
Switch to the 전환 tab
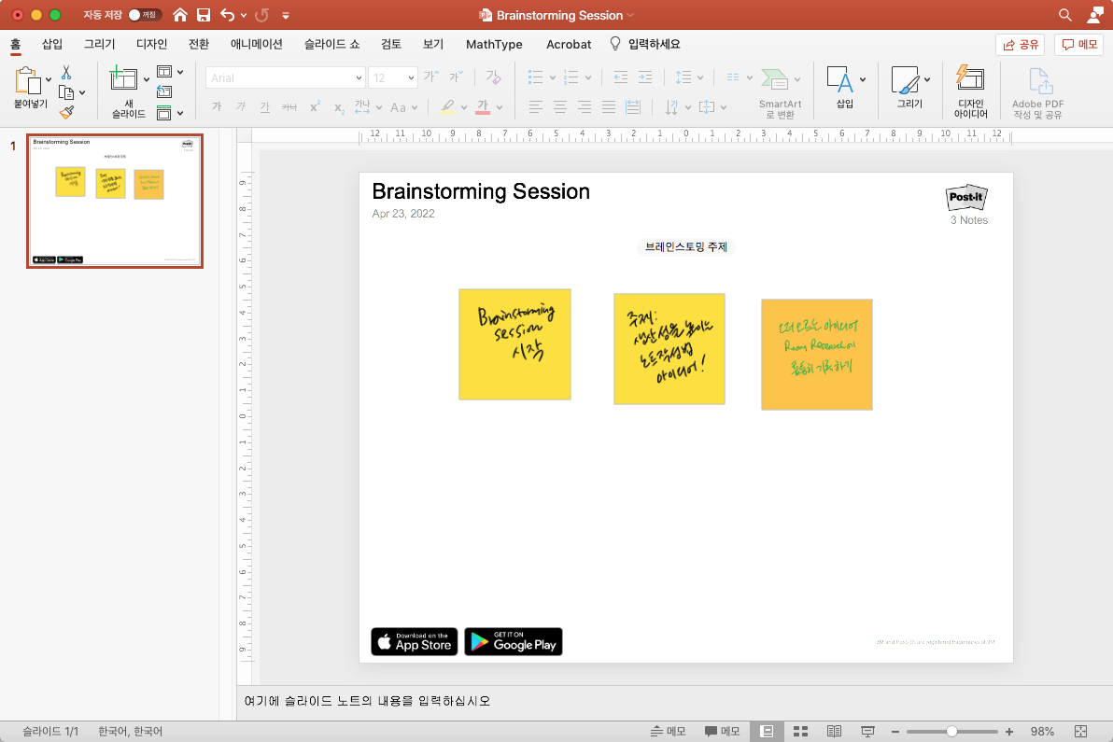199,44
